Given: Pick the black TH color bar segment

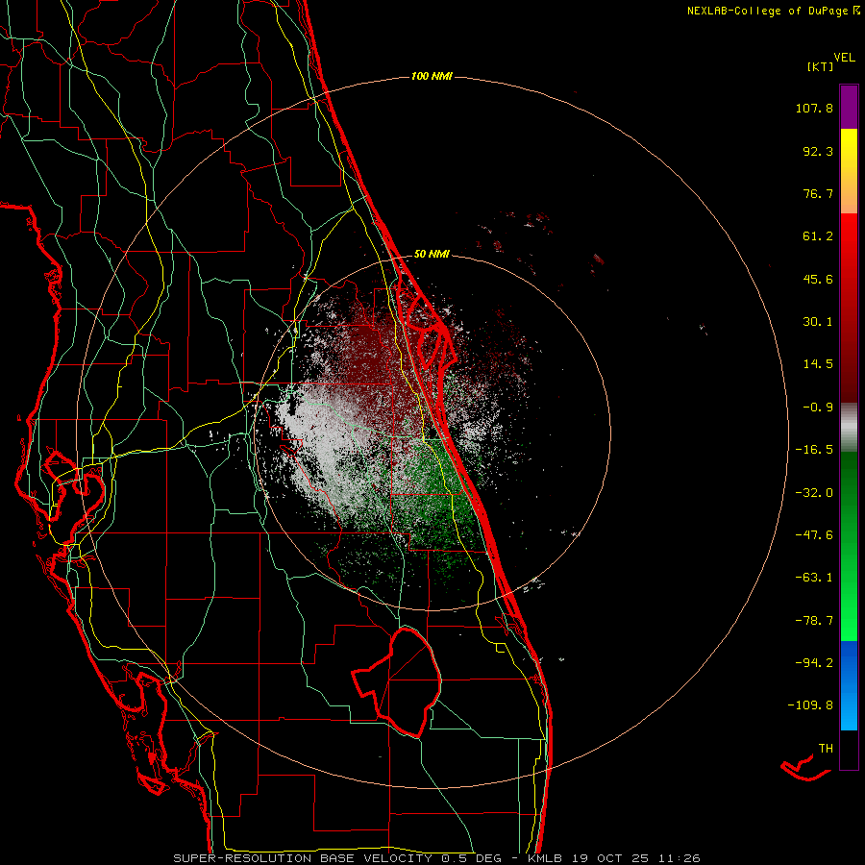Looking at the screenshot, I should 849,750.
